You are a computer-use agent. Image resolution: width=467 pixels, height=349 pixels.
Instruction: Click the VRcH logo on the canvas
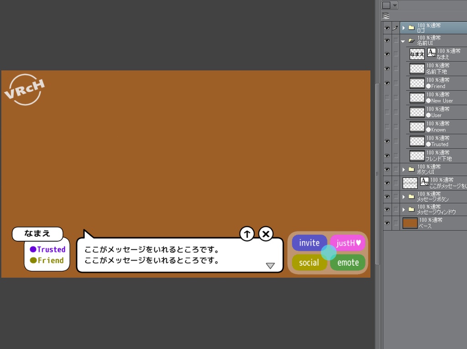pyautogui.click(x=25, y=90)
